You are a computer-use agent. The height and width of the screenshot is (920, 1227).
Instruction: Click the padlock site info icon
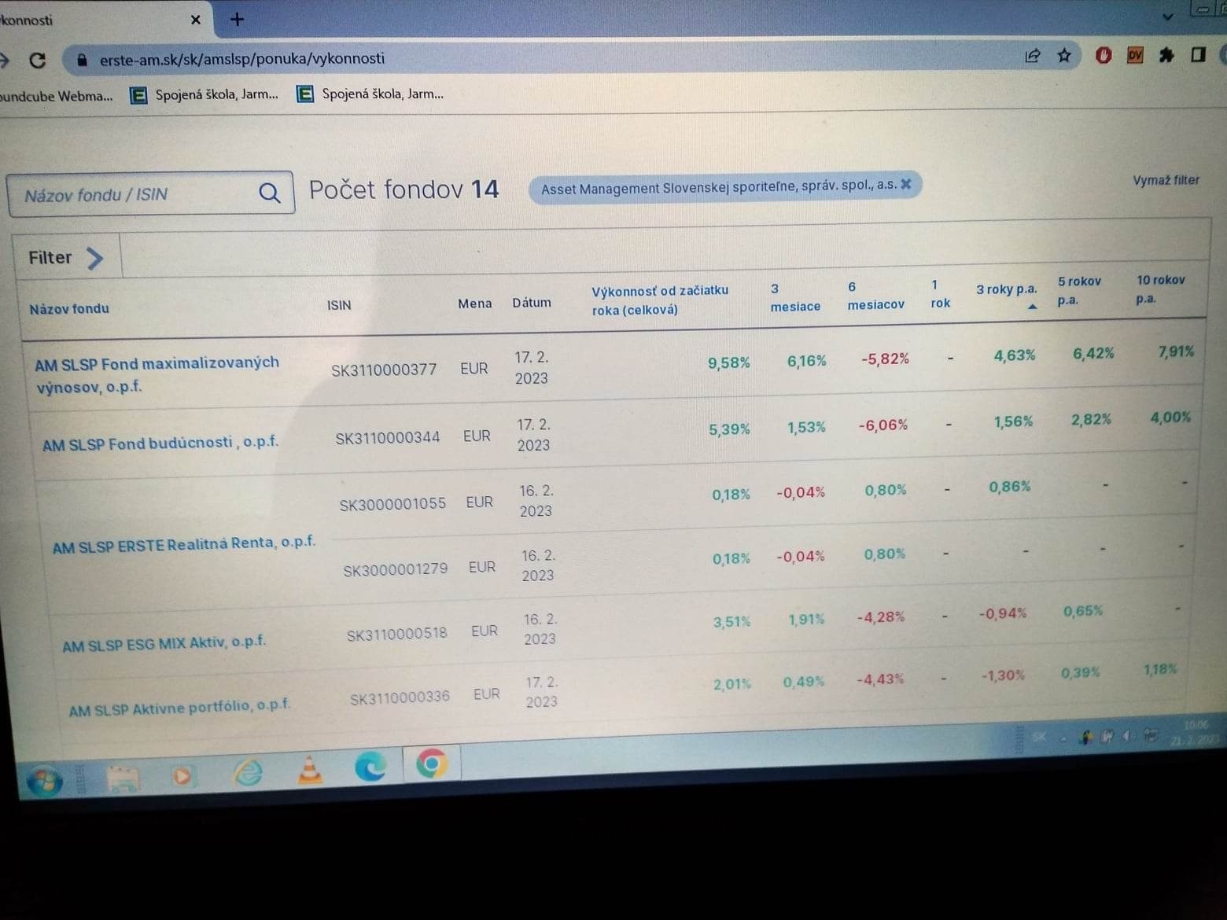click(x=82, y=59)
